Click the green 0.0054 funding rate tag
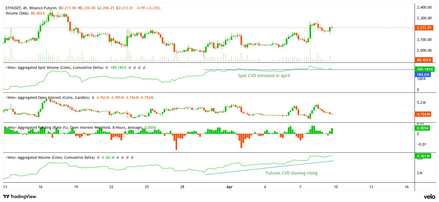The image size is (439, 202). tap(422, 128)
